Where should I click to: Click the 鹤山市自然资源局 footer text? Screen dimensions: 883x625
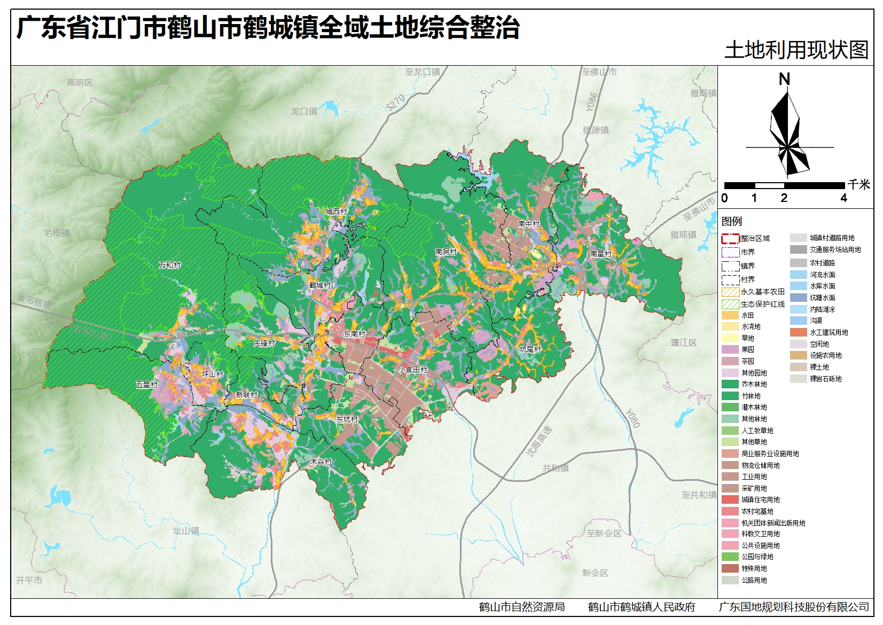click(522, 607)
